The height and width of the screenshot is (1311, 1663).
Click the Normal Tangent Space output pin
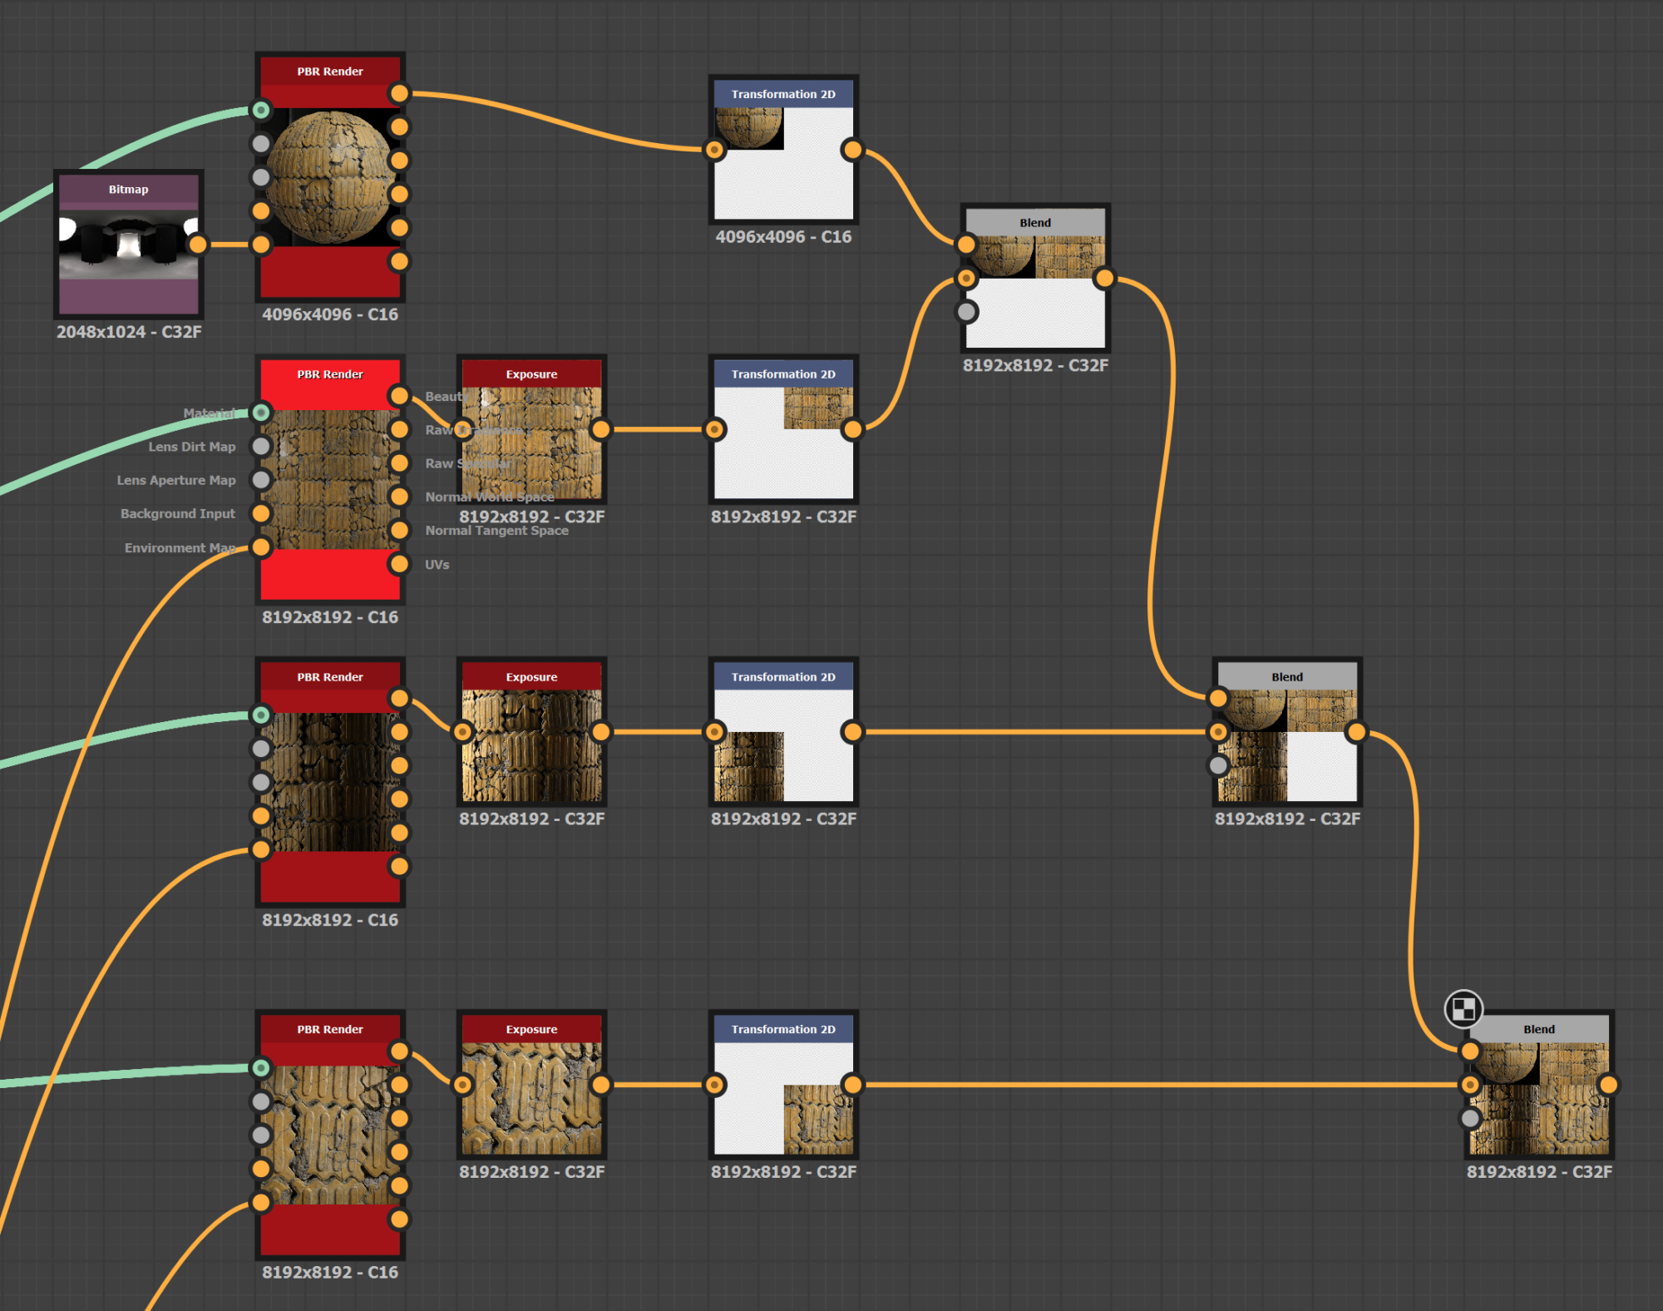(x=400, y=530)
